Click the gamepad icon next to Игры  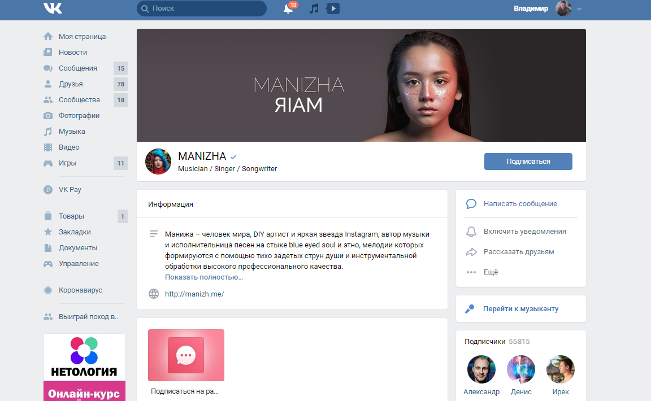[x=48, y=163]
